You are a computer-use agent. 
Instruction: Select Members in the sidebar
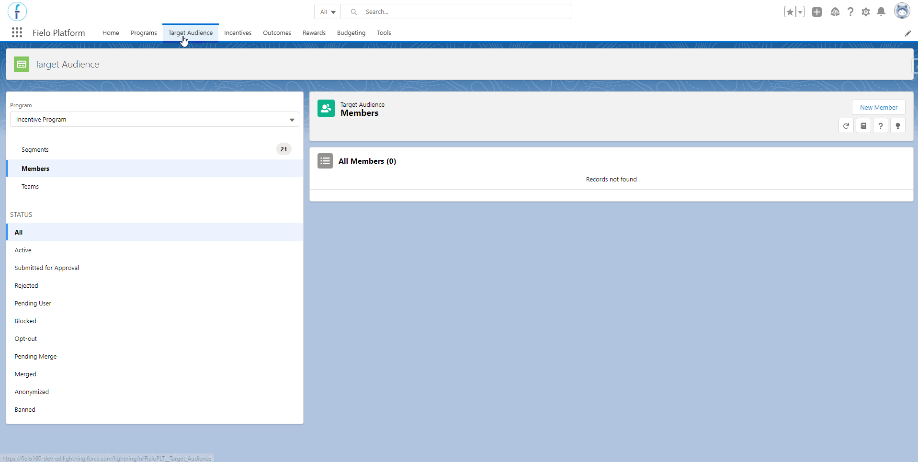point(155,169)
